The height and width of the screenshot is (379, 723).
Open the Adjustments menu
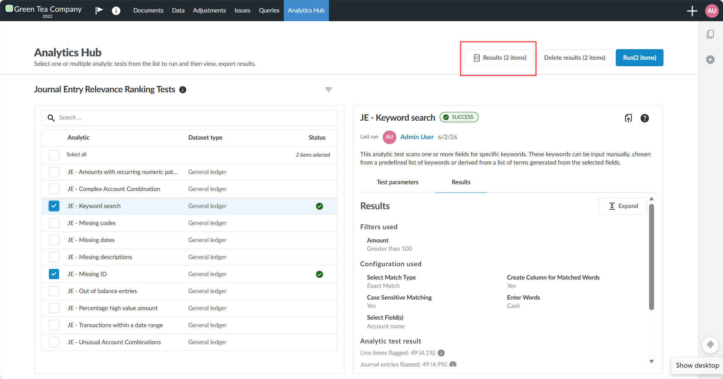pyautogui.click(x=209, y=11)
